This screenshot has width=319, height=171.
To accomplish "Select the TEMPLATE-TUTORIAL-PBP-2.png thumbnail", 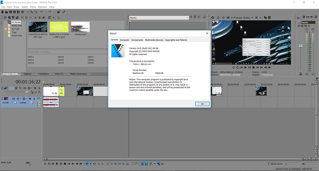I will (59, 27).
